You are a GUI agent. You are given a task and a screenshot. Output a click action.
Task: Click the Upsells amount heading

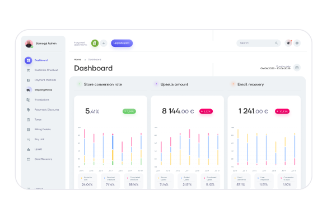coord(174,84)
